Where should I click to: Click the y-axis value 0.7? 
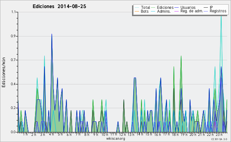(13, 60)
